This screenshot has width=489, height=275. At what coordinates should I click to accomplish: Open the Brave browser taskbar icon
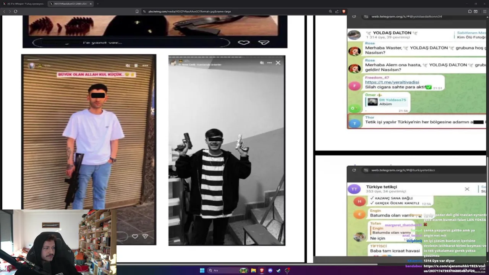coord(262,270)
